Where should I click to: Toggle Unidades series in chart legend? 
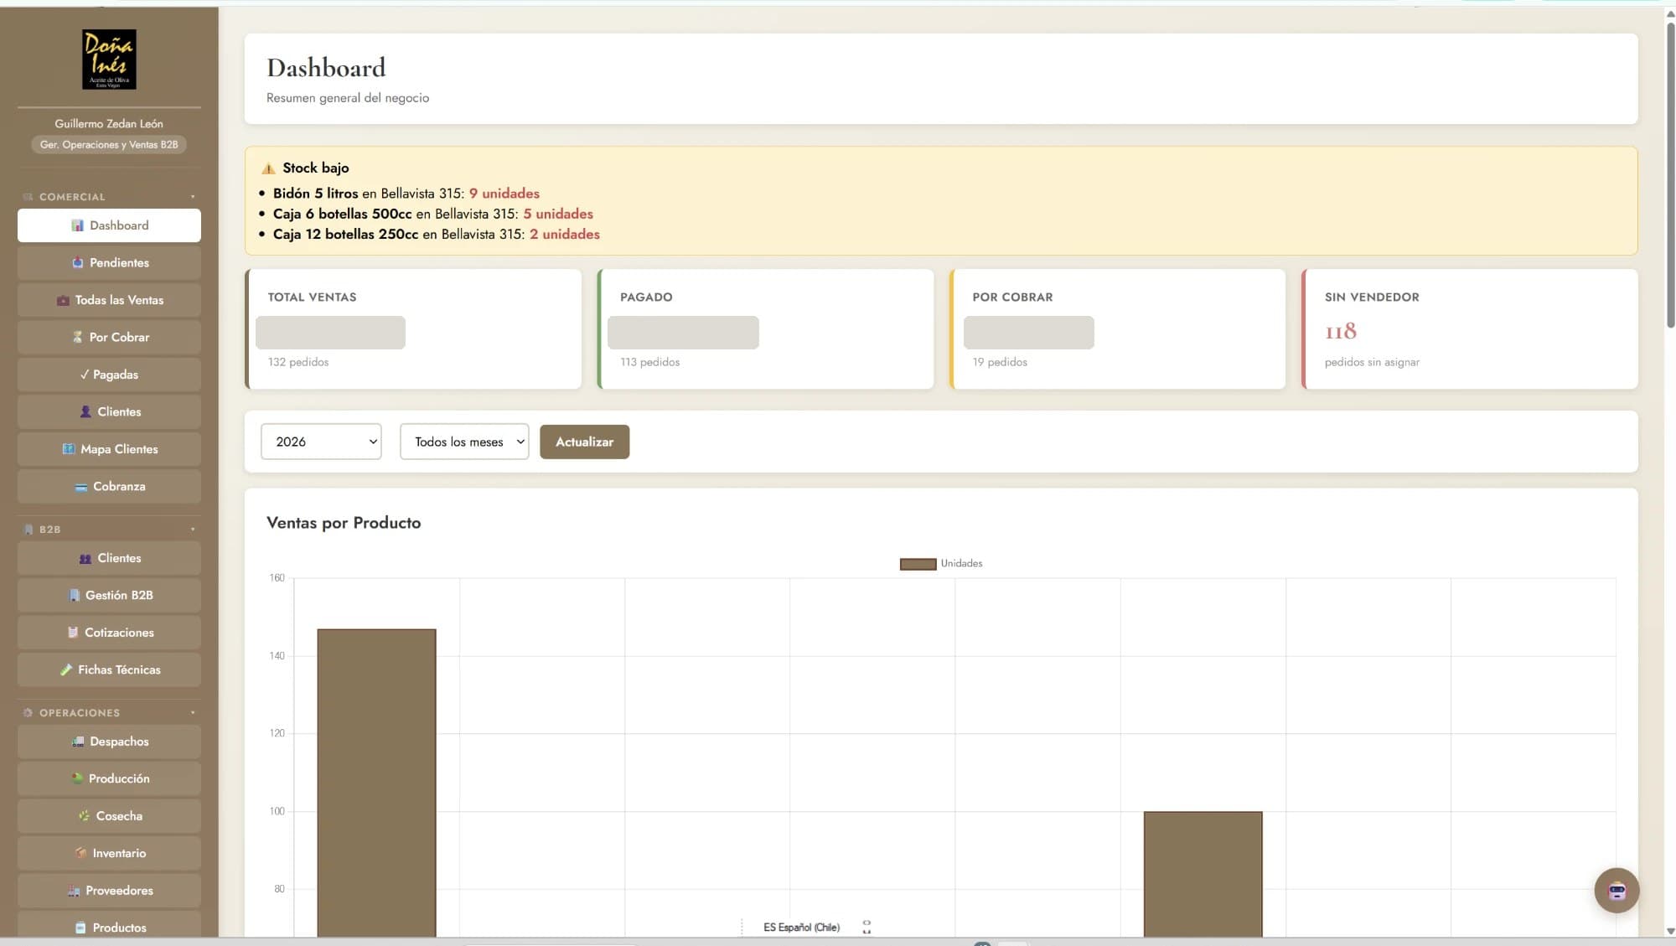(x=941, y=564)
